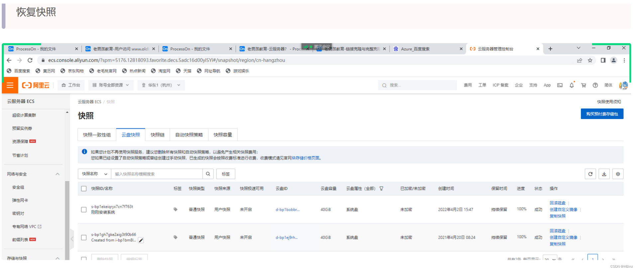Open the shopping cart icon
This screenshot has height=271, width=638.
coord(583,85)
